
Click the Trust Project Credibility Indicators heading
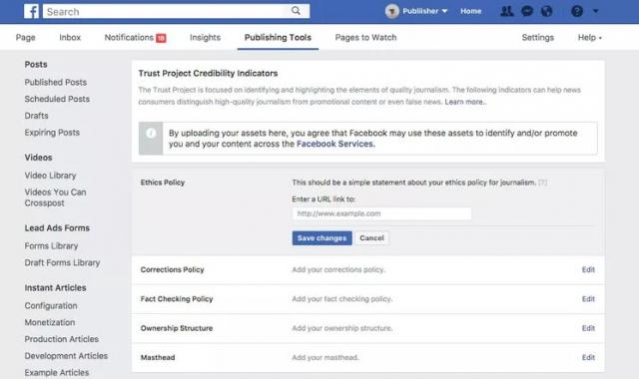click(208, 73)
